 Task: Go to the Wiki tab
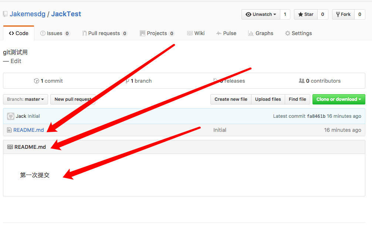pos(196,33)
